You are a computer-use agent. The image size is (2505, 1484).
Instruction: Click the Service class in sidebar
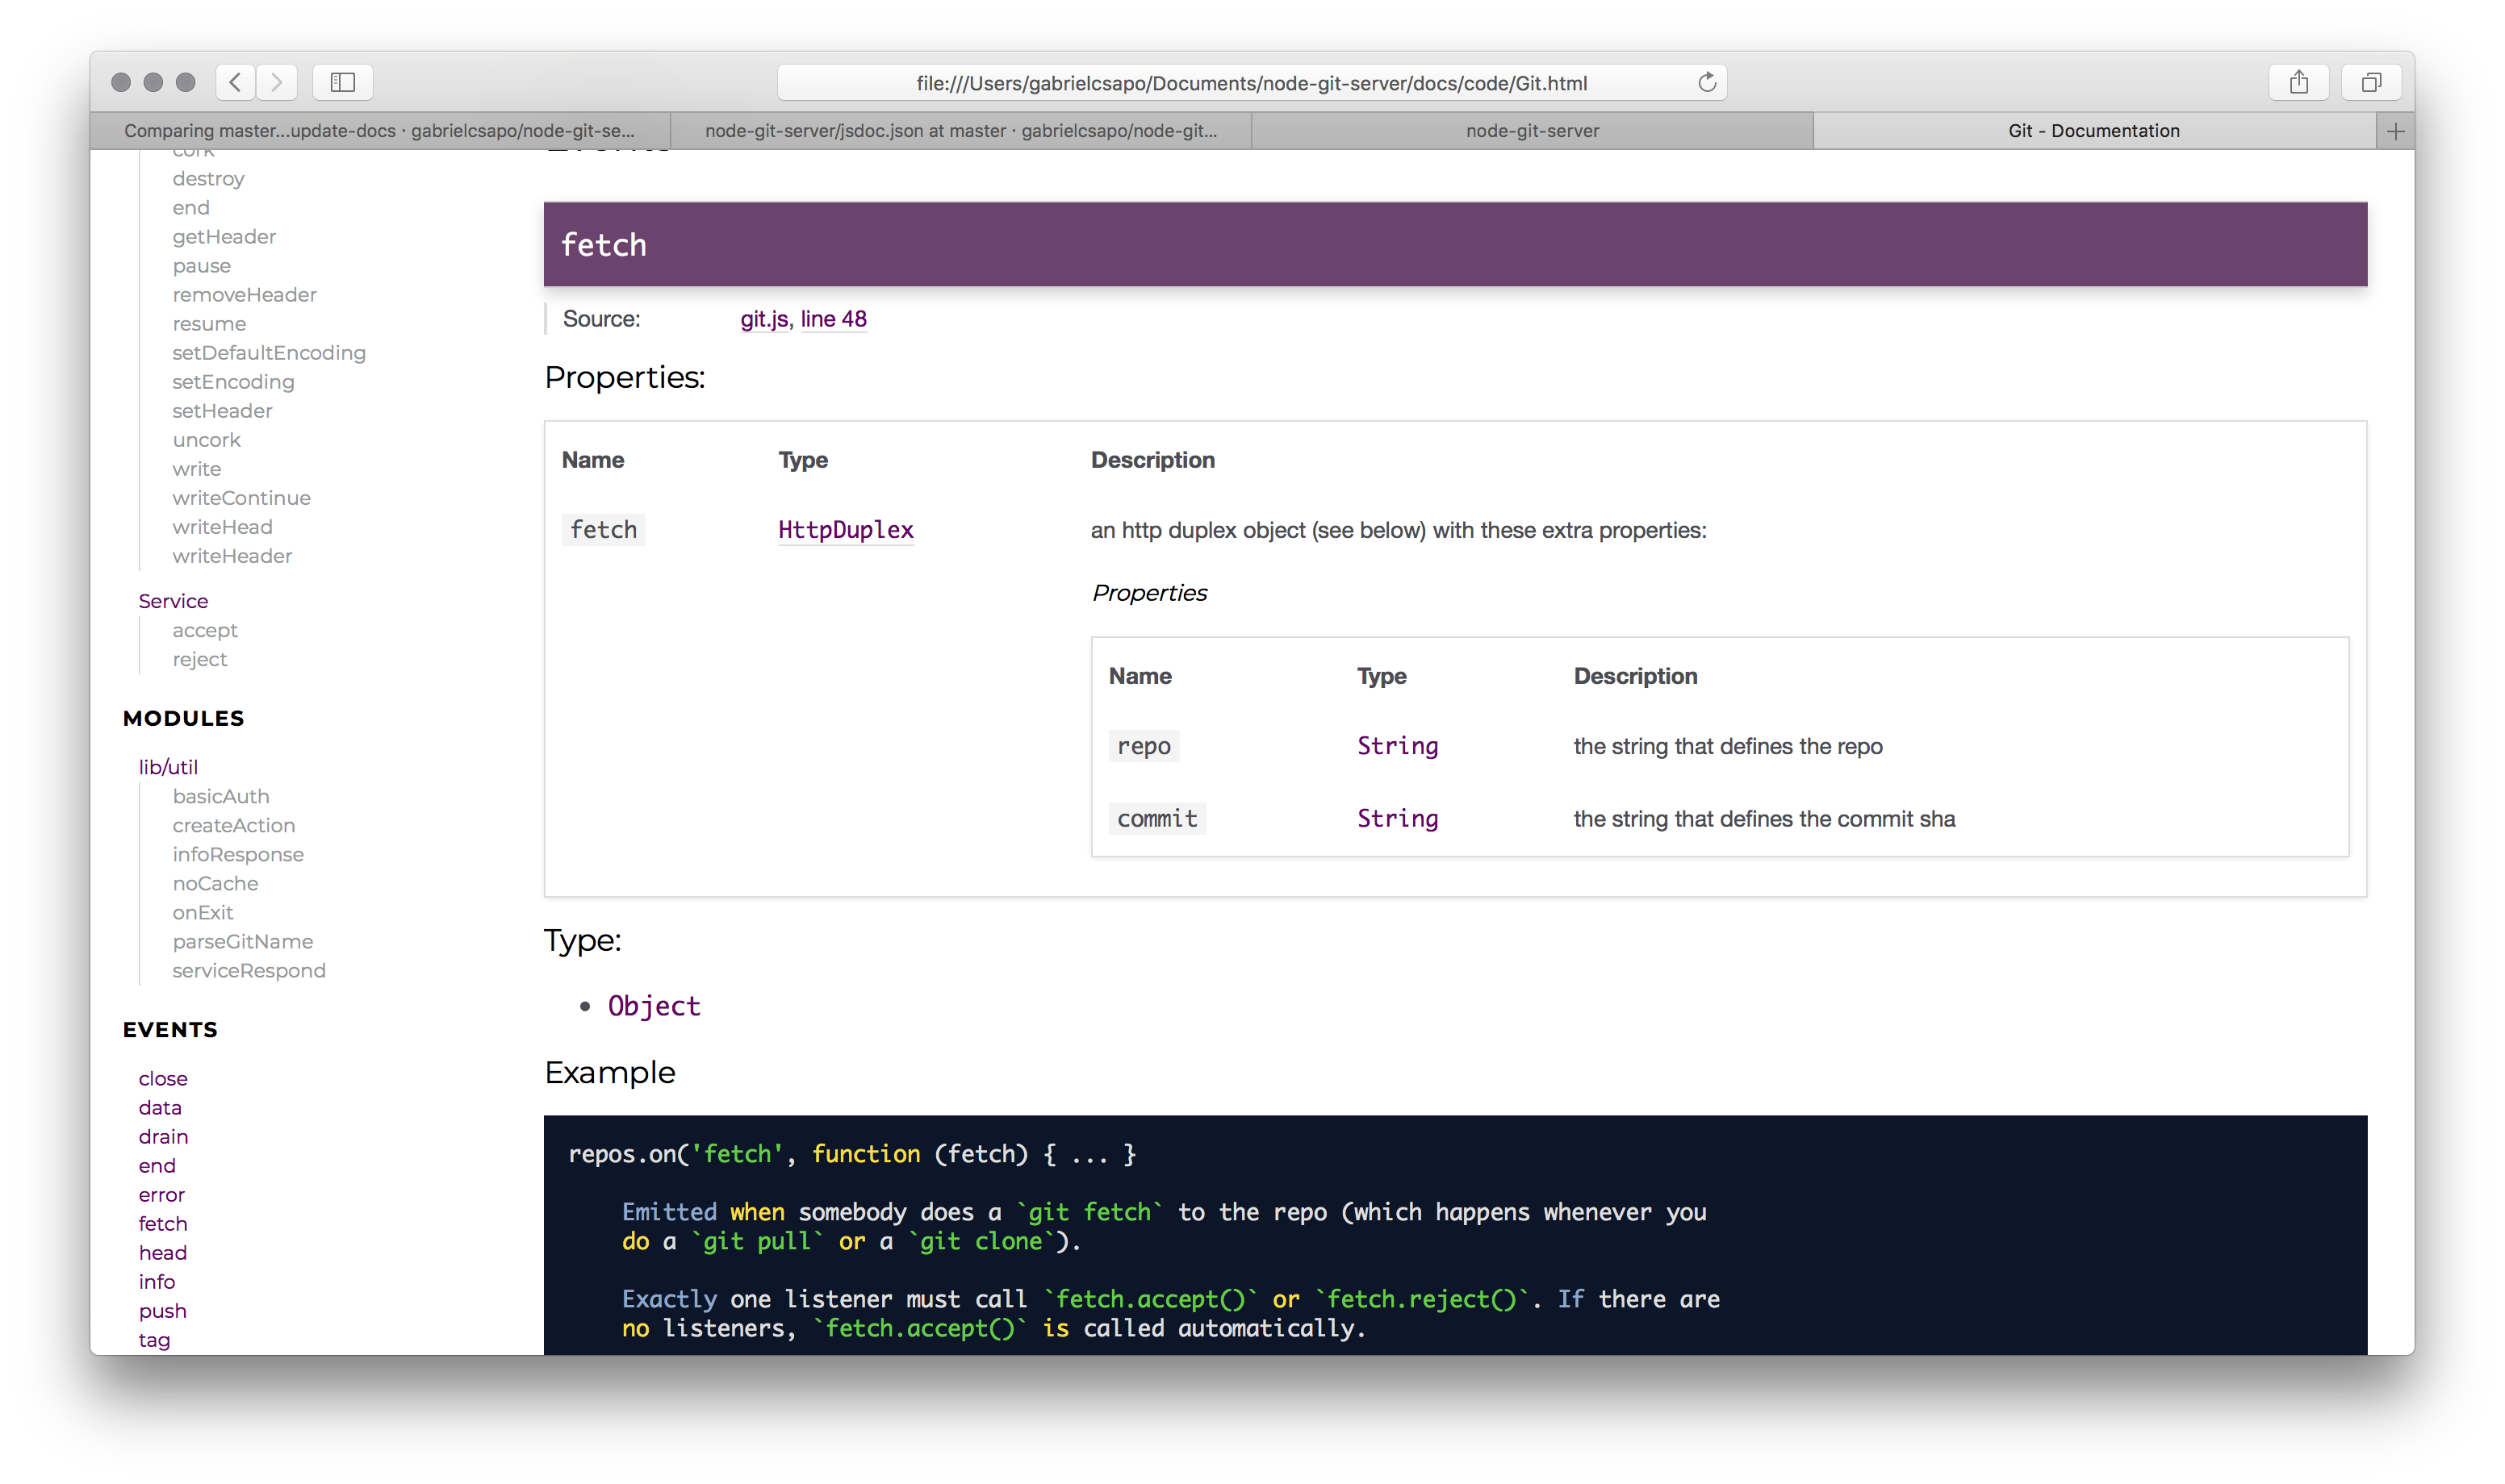[x=173, y=601]
